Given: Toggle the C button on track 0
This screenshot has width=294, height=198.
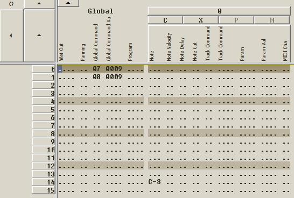Looking at the screenshot, I should coord(165,20).
